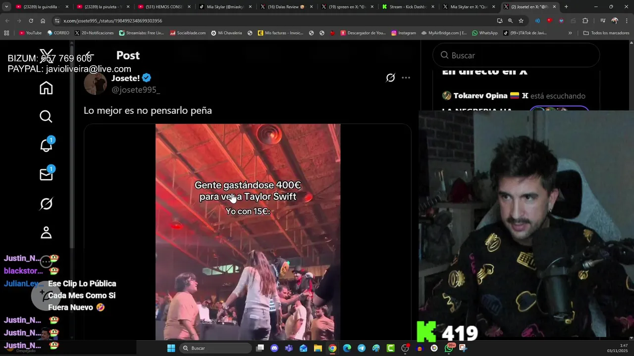This screenshot has height=356, width=634.
Task: Reload the current page
Action: (31, 21)
